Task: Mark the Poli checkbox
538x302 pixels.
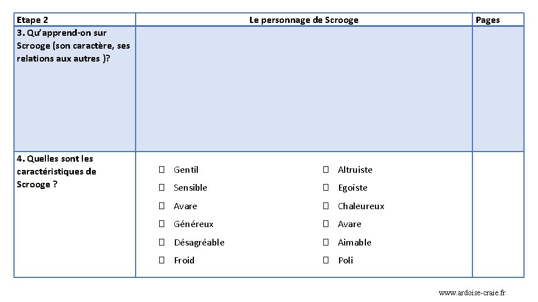Action: point(325,261)
